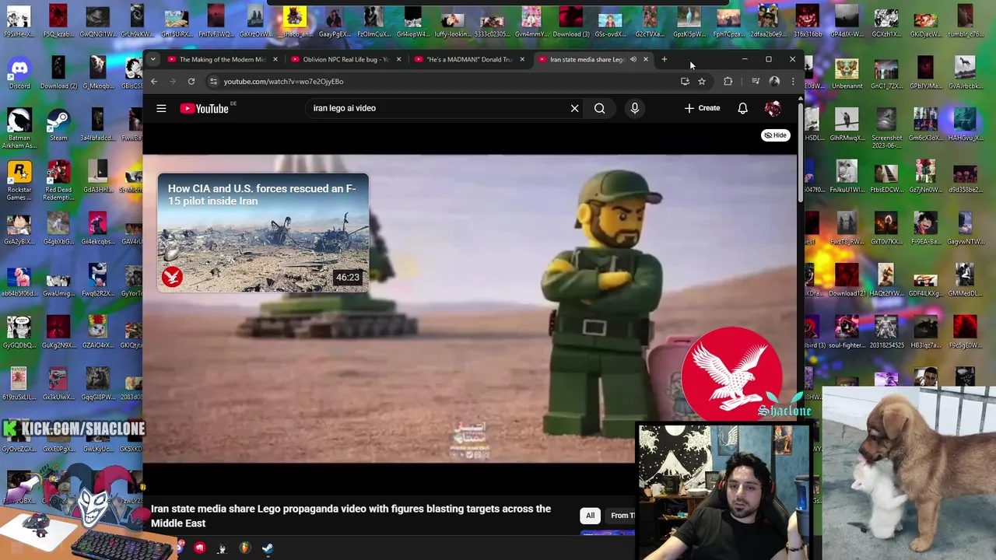The height and width of the screenshot is (560, 996).
Task: Open Rockstar Games launcher shortcut
Action: (x=19, y=180)
